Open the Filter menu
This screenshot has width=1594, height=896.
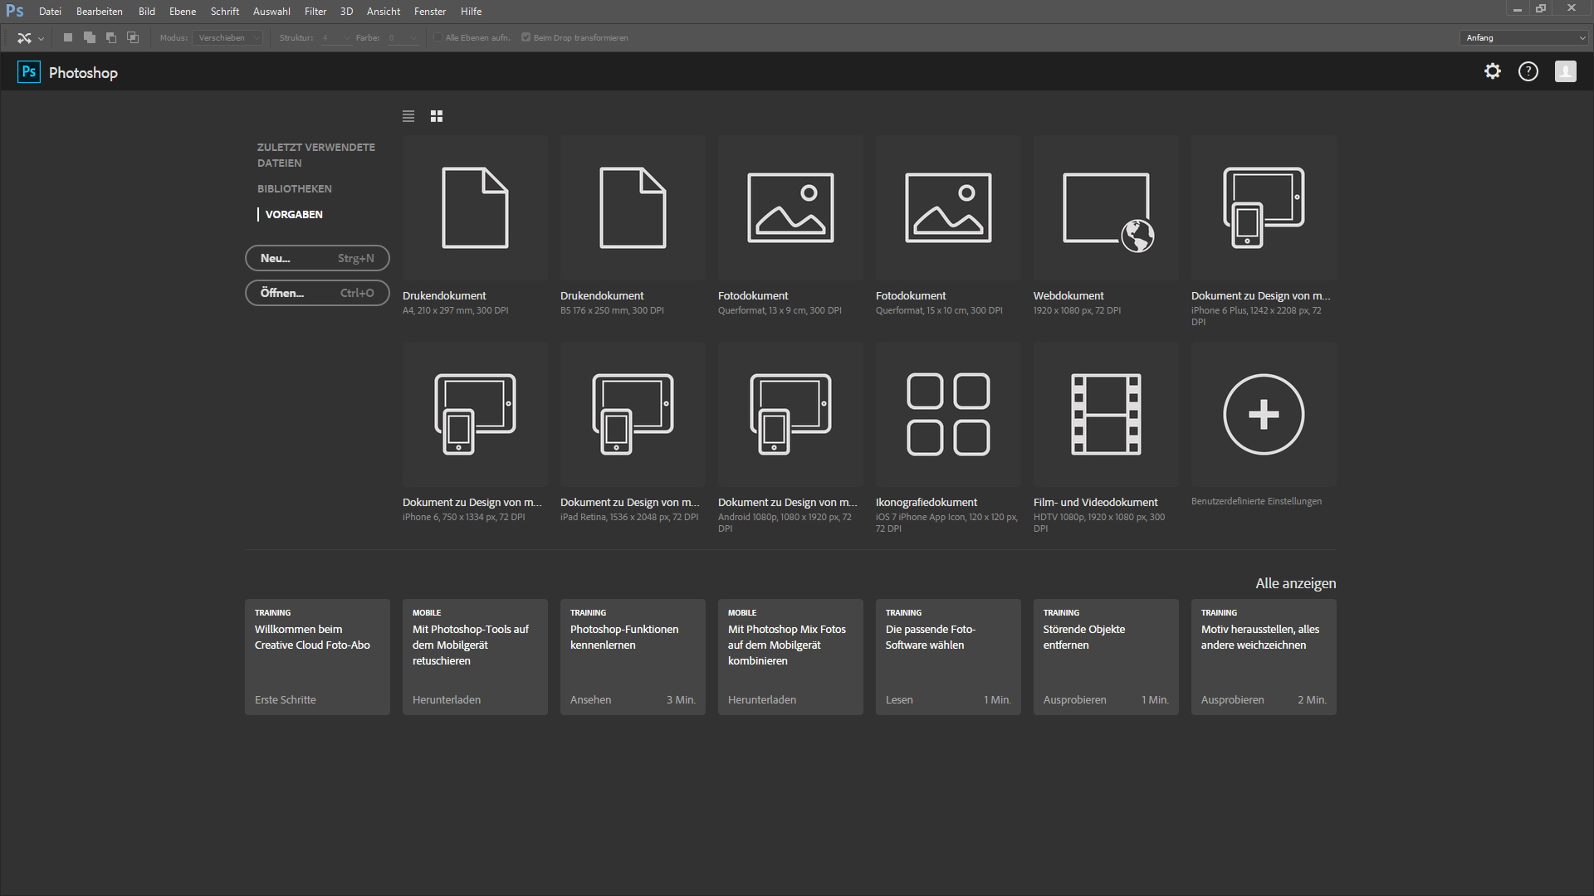pyautogui.click(x=315, y=12)
